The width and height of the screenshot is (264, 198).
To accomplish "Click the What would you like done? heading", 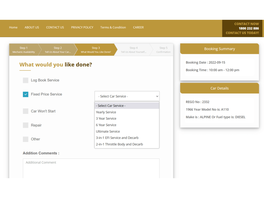I will [56, 65].
